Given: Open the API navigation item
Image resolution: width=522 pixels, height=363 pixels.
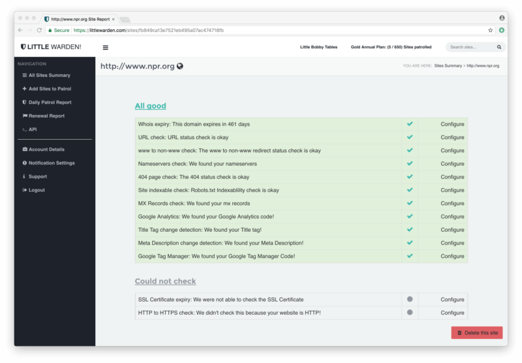Looking at the screenshot, I should pyautogui.click(x=29, y=129).
